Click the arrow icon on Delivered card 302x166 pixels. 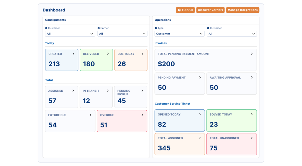108,54
